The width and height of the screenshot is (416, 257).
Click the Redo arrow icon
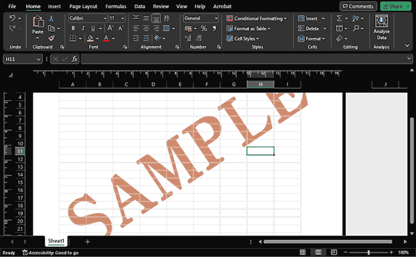tap(12, 28)
